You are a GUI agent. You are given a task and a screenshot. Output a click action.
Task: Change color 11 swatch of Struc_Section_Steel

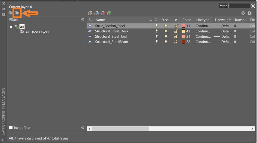pyautogui.click(x=183, y=26)
